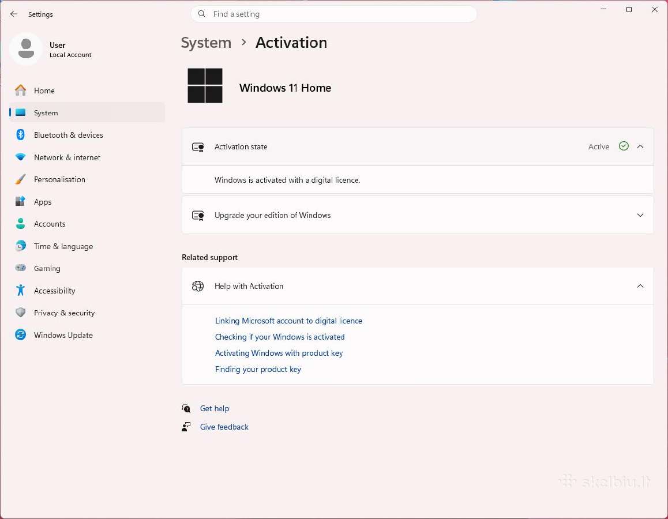Click the Windows Update arrows icon
This screenshot has width=668, height=519.
tap(20, 334)
